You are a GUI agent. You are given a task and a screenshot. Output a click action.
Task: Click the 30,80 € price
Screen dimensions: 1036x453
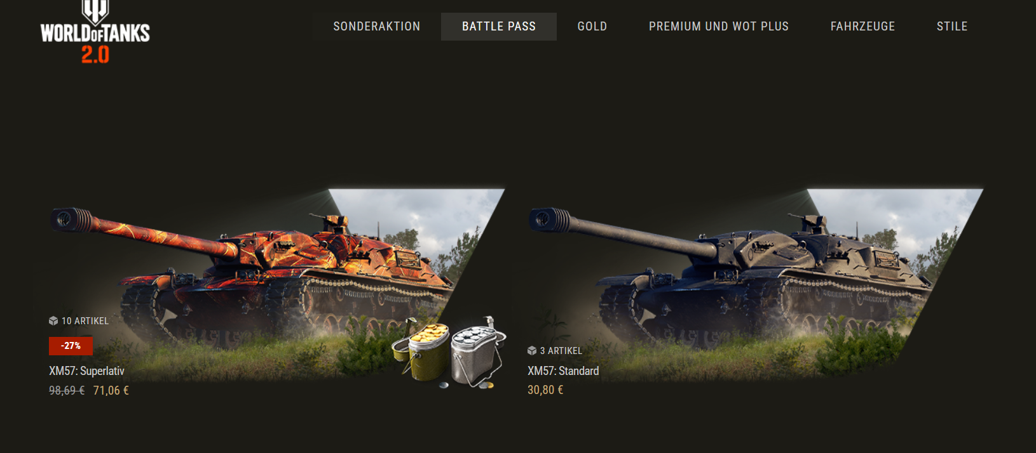tap(545, 390)
